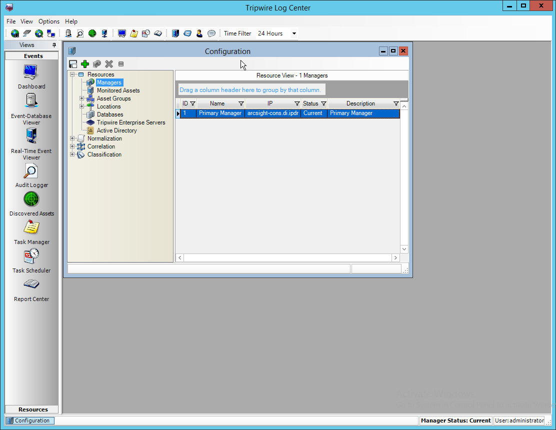Click the calendar-clock icon in top toolbar
The width and height of the screenshot is (556, 430).
(x=145, y=33)
